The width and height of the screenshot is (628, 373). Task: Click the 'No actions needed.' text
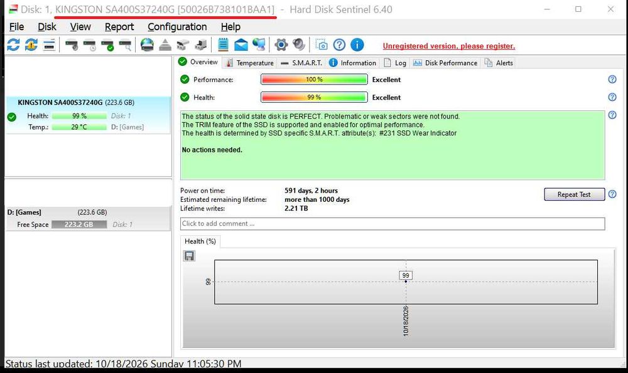212,150
